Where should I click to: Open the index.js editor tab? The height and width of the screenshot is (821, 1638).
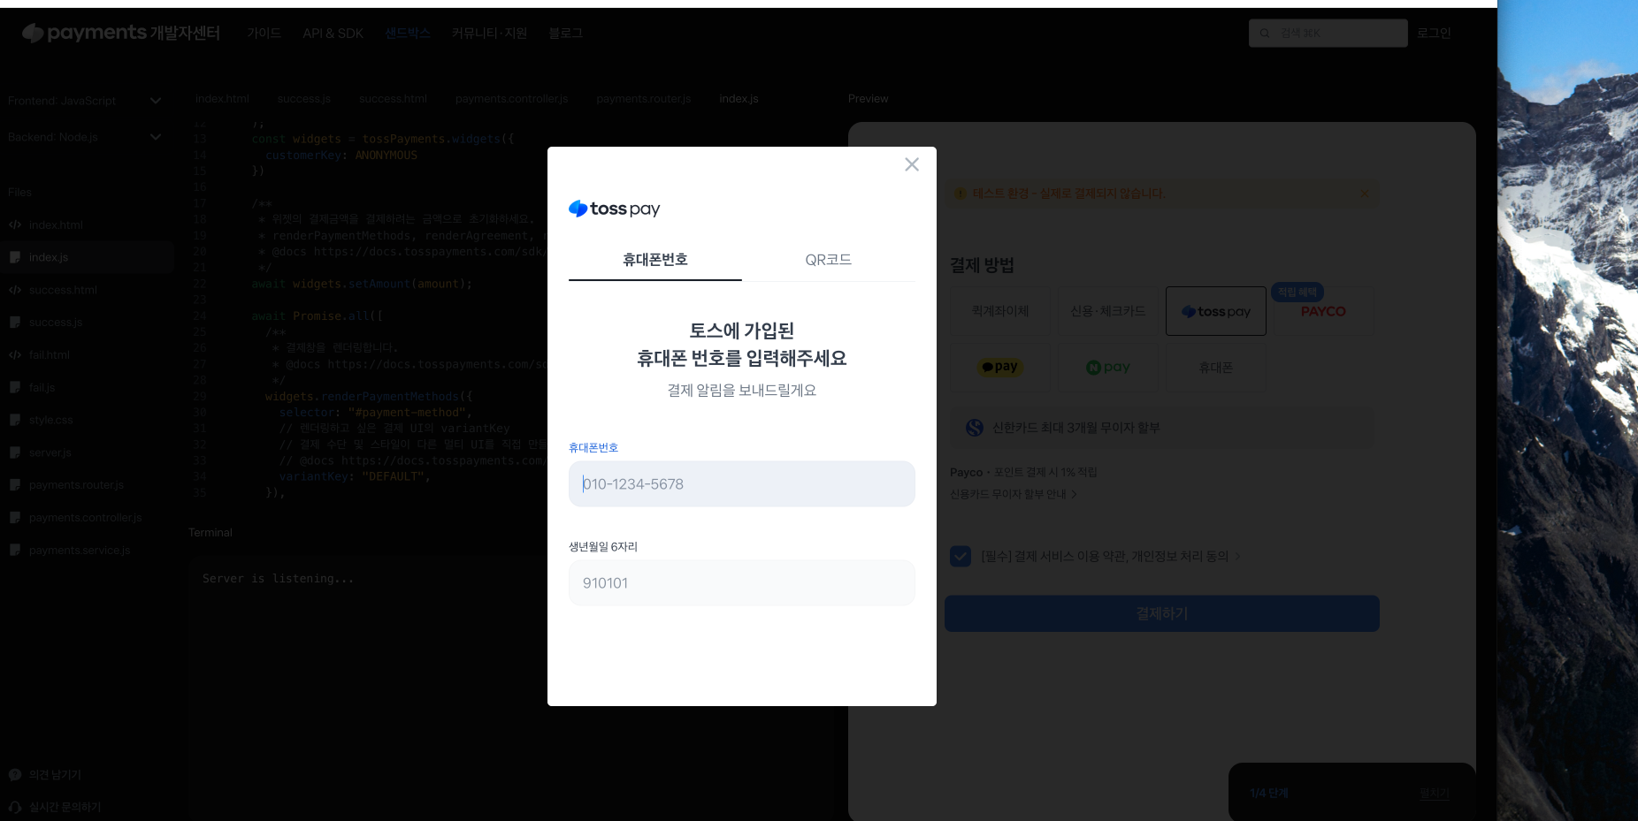point(739,99)
